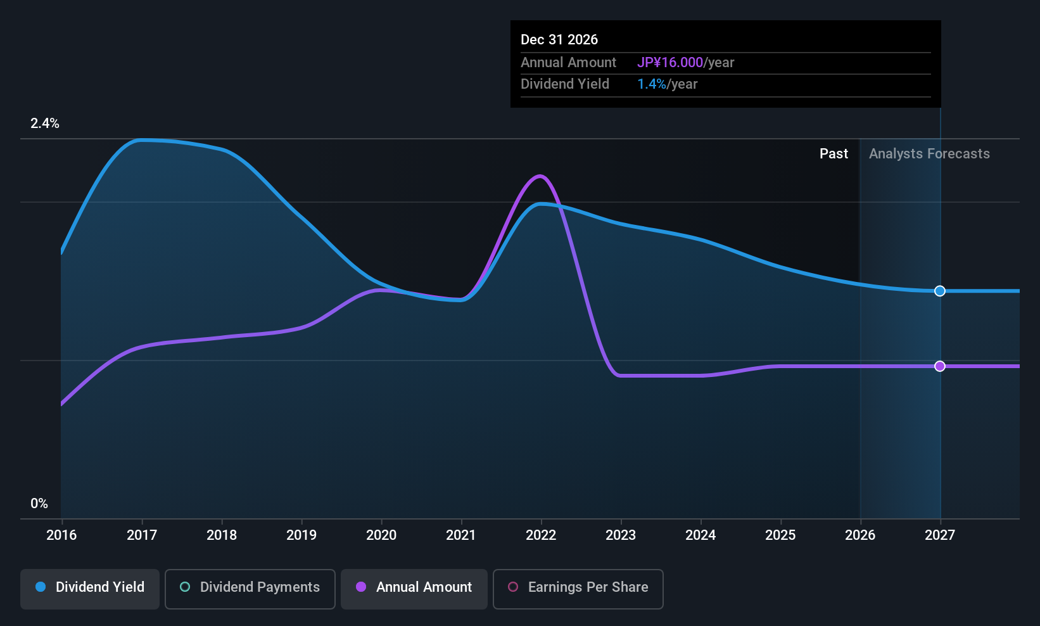This screenshot has height=626, width=1040.
Task: Click the blue Dividend Yield marker at 2027
Action: coord(940,291)
